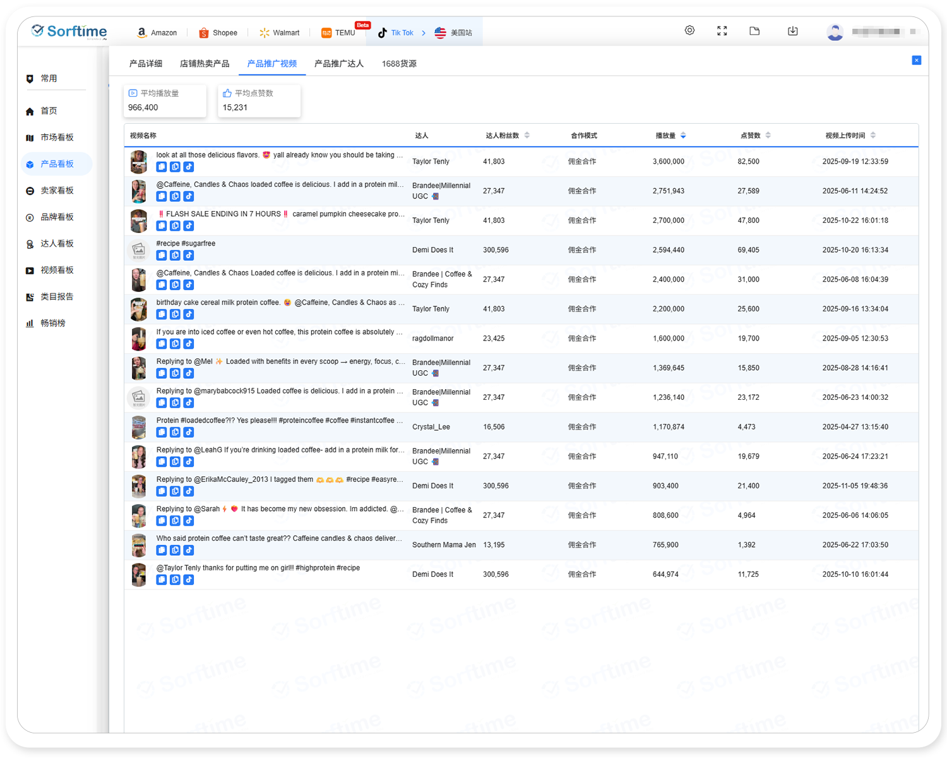
Task: Open the folder icon in the header
Action: point(754,31)
